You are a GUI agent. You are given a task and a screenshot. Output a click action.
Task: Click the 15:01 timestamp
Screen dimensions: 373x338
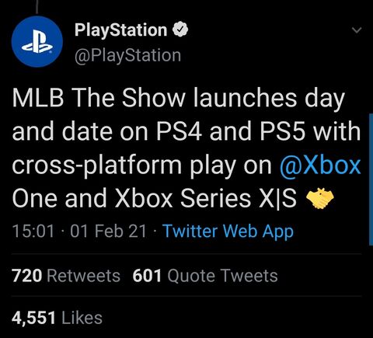33,231
